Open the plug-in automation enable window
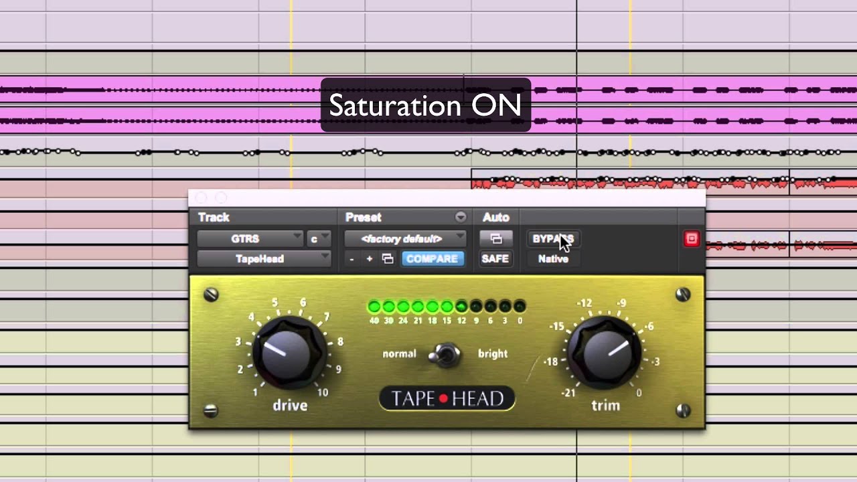The width and height of the screenshot is (857, 482). 495,239
